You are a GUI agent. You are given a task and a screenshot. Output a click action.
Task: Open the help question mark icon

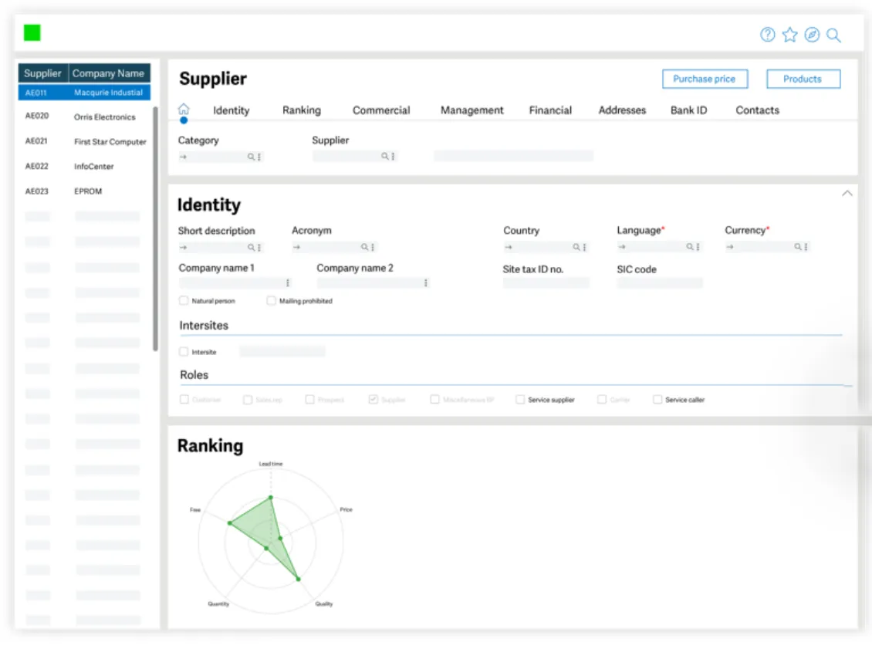coord(768,35)
